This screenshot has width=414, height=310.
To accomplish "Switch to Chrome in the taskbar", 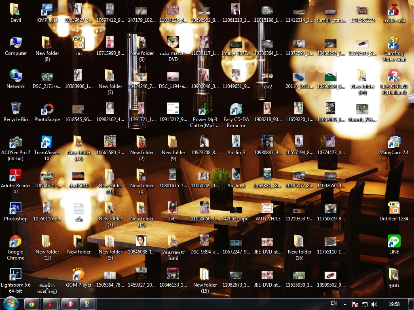I will [x=32, y=304].
